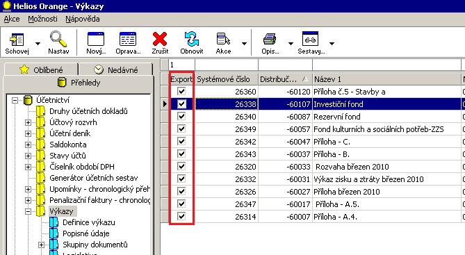The image size is (465, 255).
Task: Click folder icon beside Číselník období DPH
Action: pyautogui.click(x=40, y=167)
